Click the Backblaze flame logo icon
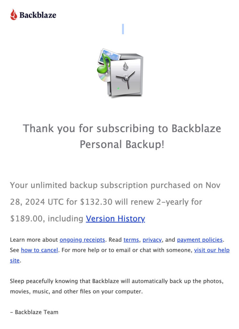 (13, 14)
